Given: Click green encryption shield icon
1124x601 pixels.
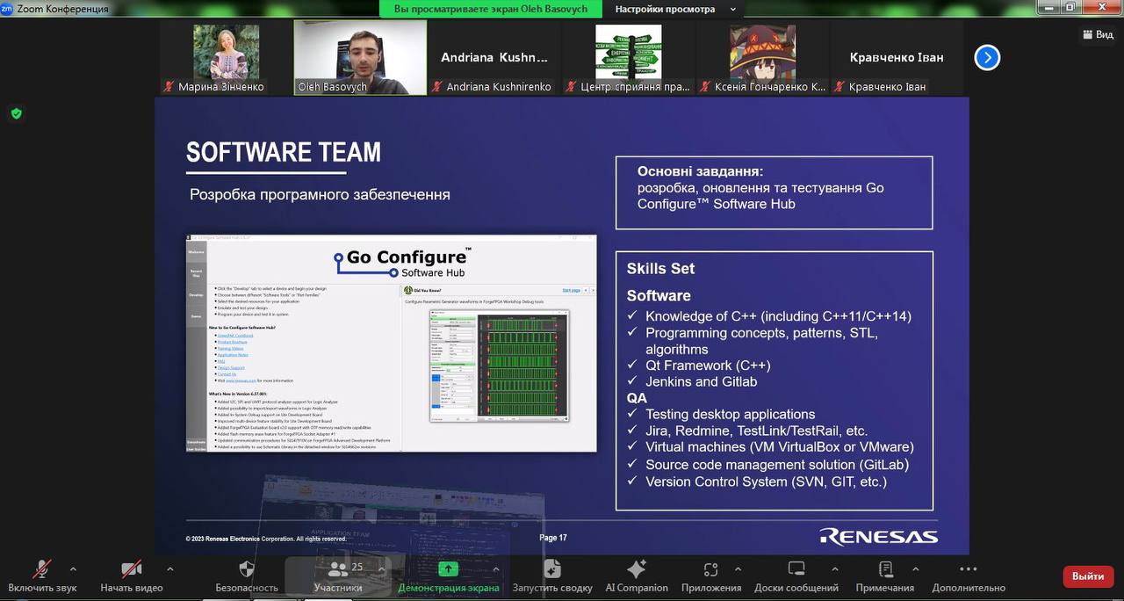Looking at the screenshot, I should click(x=16, y=113).
